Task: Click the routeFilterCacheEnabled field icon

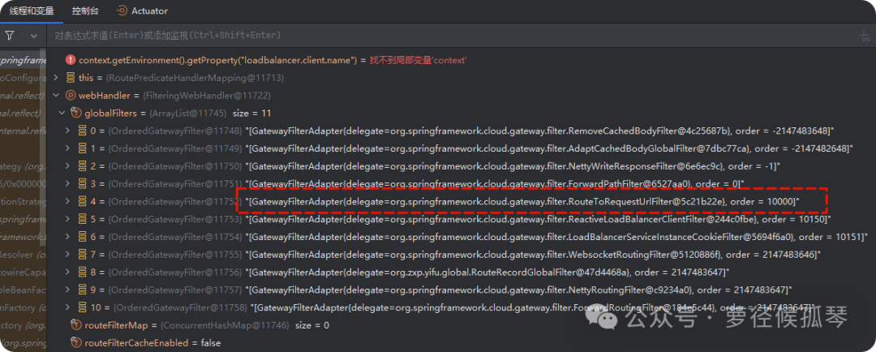Action: tap(76, 342)
